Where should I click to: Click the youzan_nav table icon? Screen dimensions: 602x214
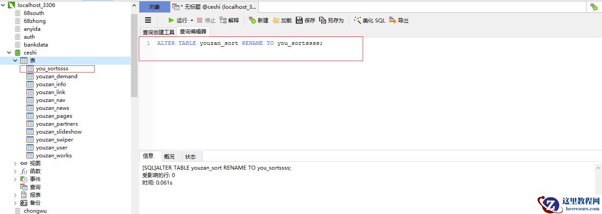pos(30,100)
